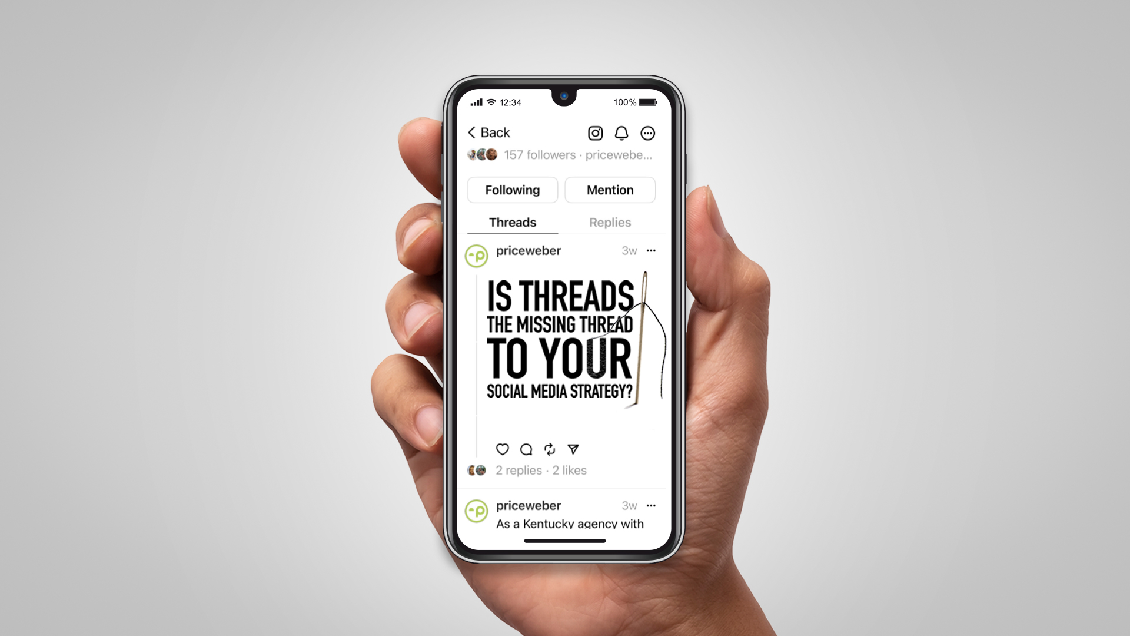Tap the priceweber username link
Screen dimensions: 1130x636
pyautogui.click(x=528, y=250)
